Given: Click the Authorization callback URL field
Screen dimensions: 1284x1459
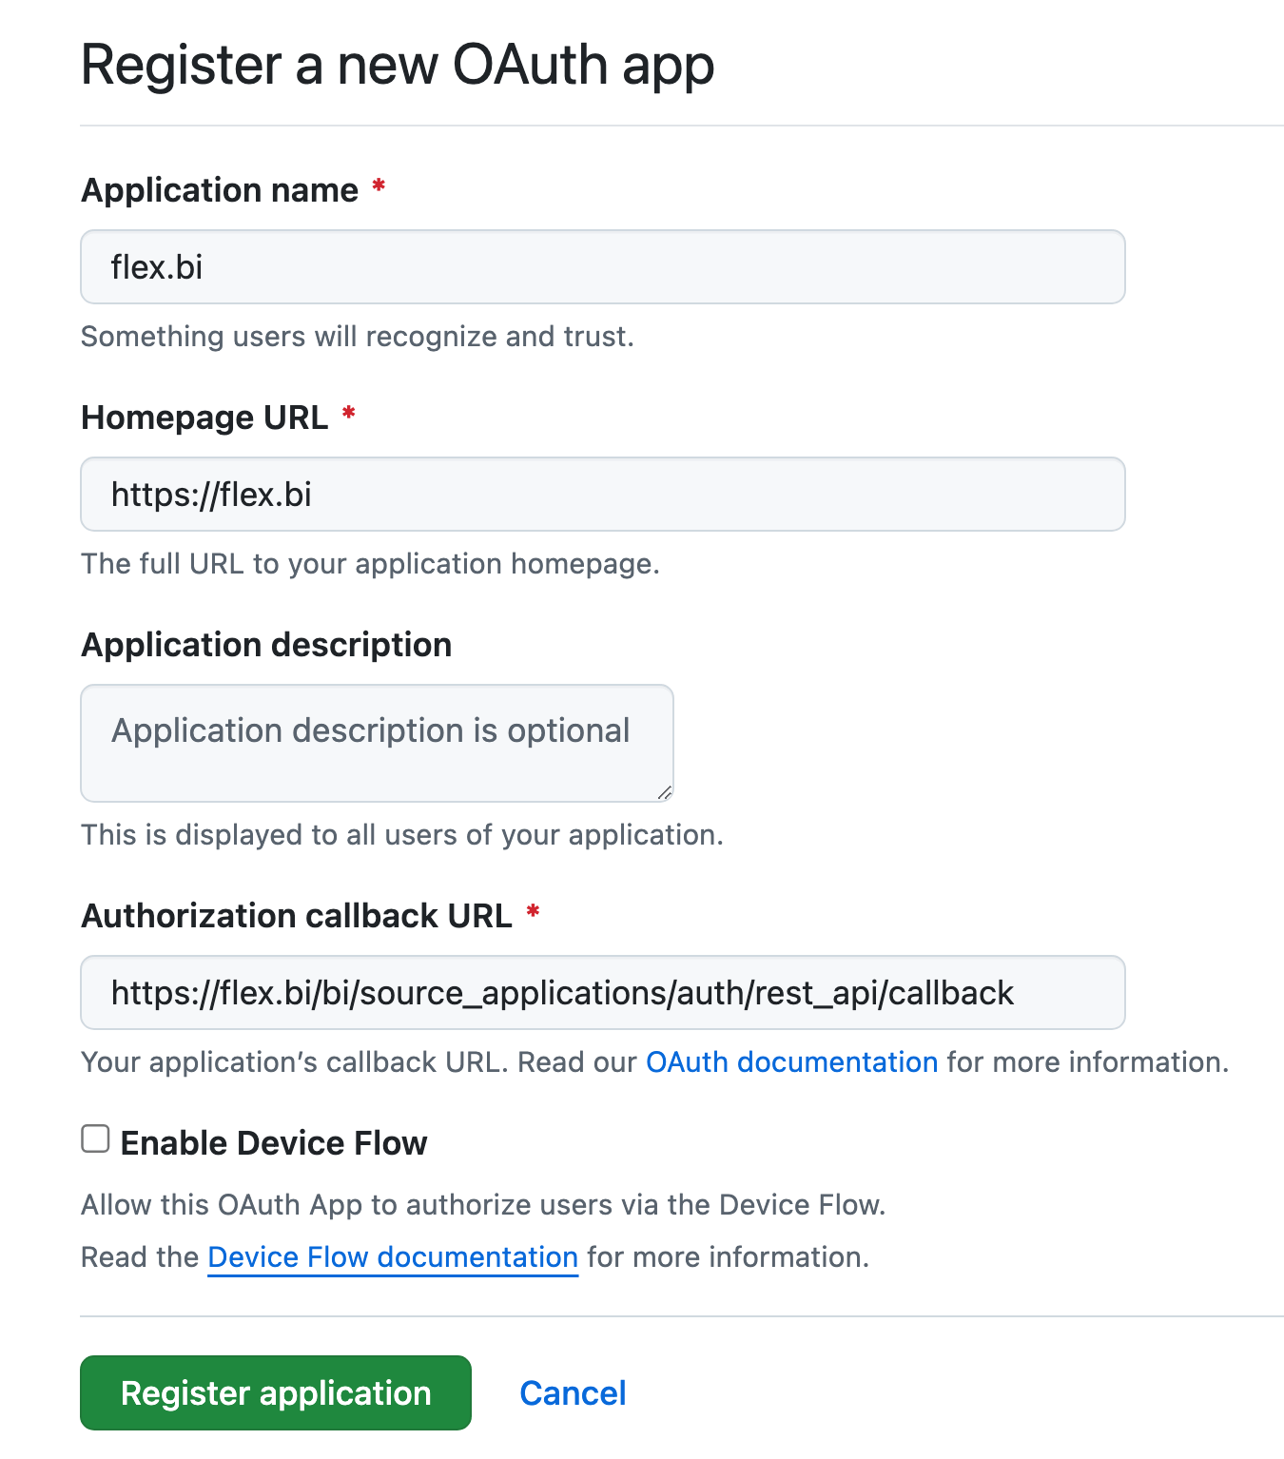Looking at the screenshot, I should (x=602, y=992).
